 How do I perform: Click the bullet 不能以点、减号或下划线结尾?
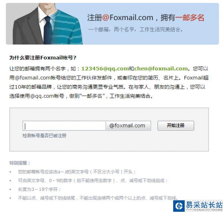click(x=98, y=198)
